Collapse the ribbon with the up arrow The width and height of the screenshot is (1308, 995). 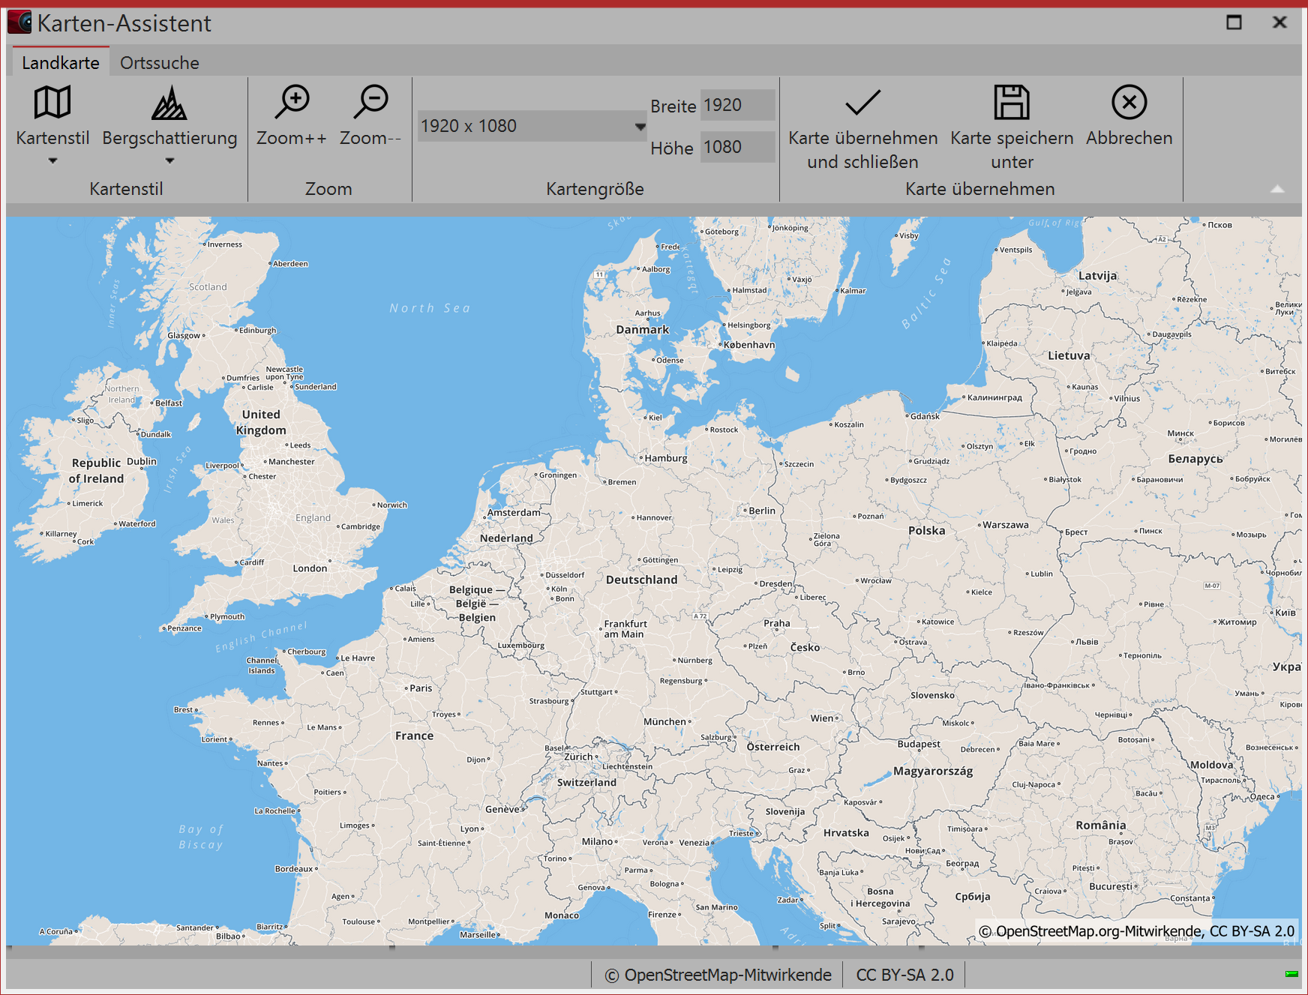(1277, 189)
